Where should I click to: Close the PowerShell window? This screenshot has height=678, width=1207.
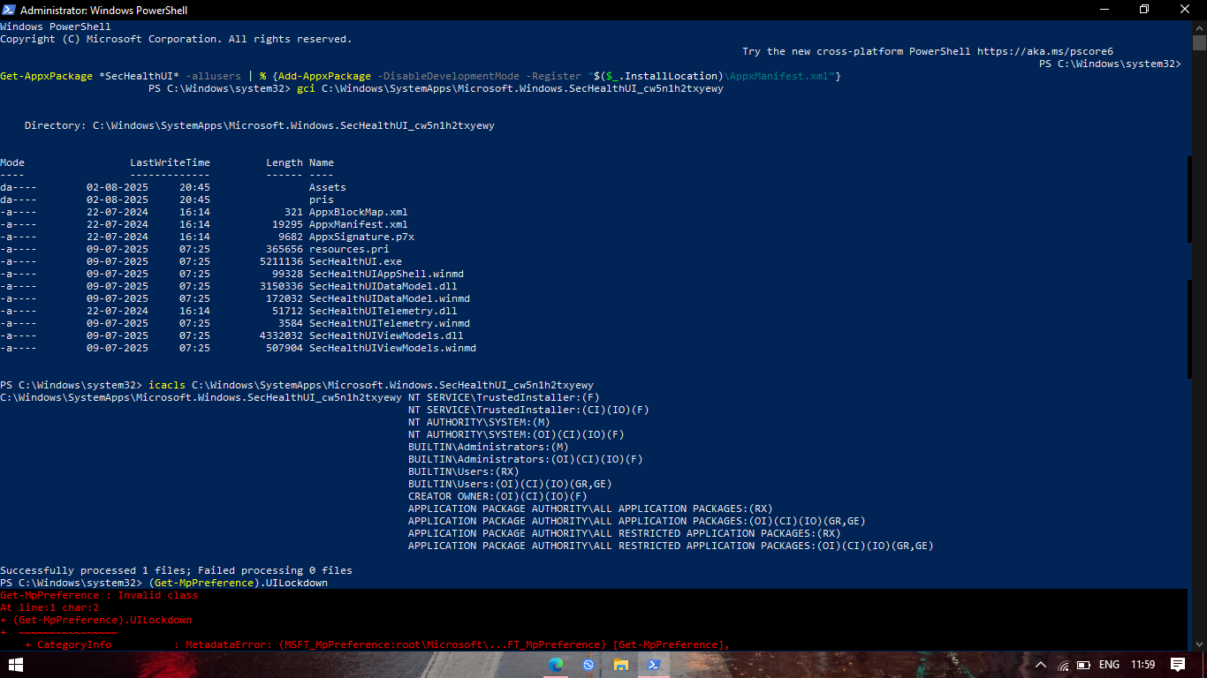1185,10
